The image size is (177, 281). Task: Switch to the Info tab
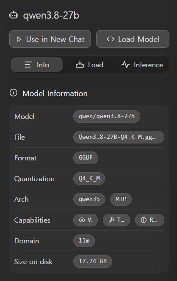(x=36, y=64)
